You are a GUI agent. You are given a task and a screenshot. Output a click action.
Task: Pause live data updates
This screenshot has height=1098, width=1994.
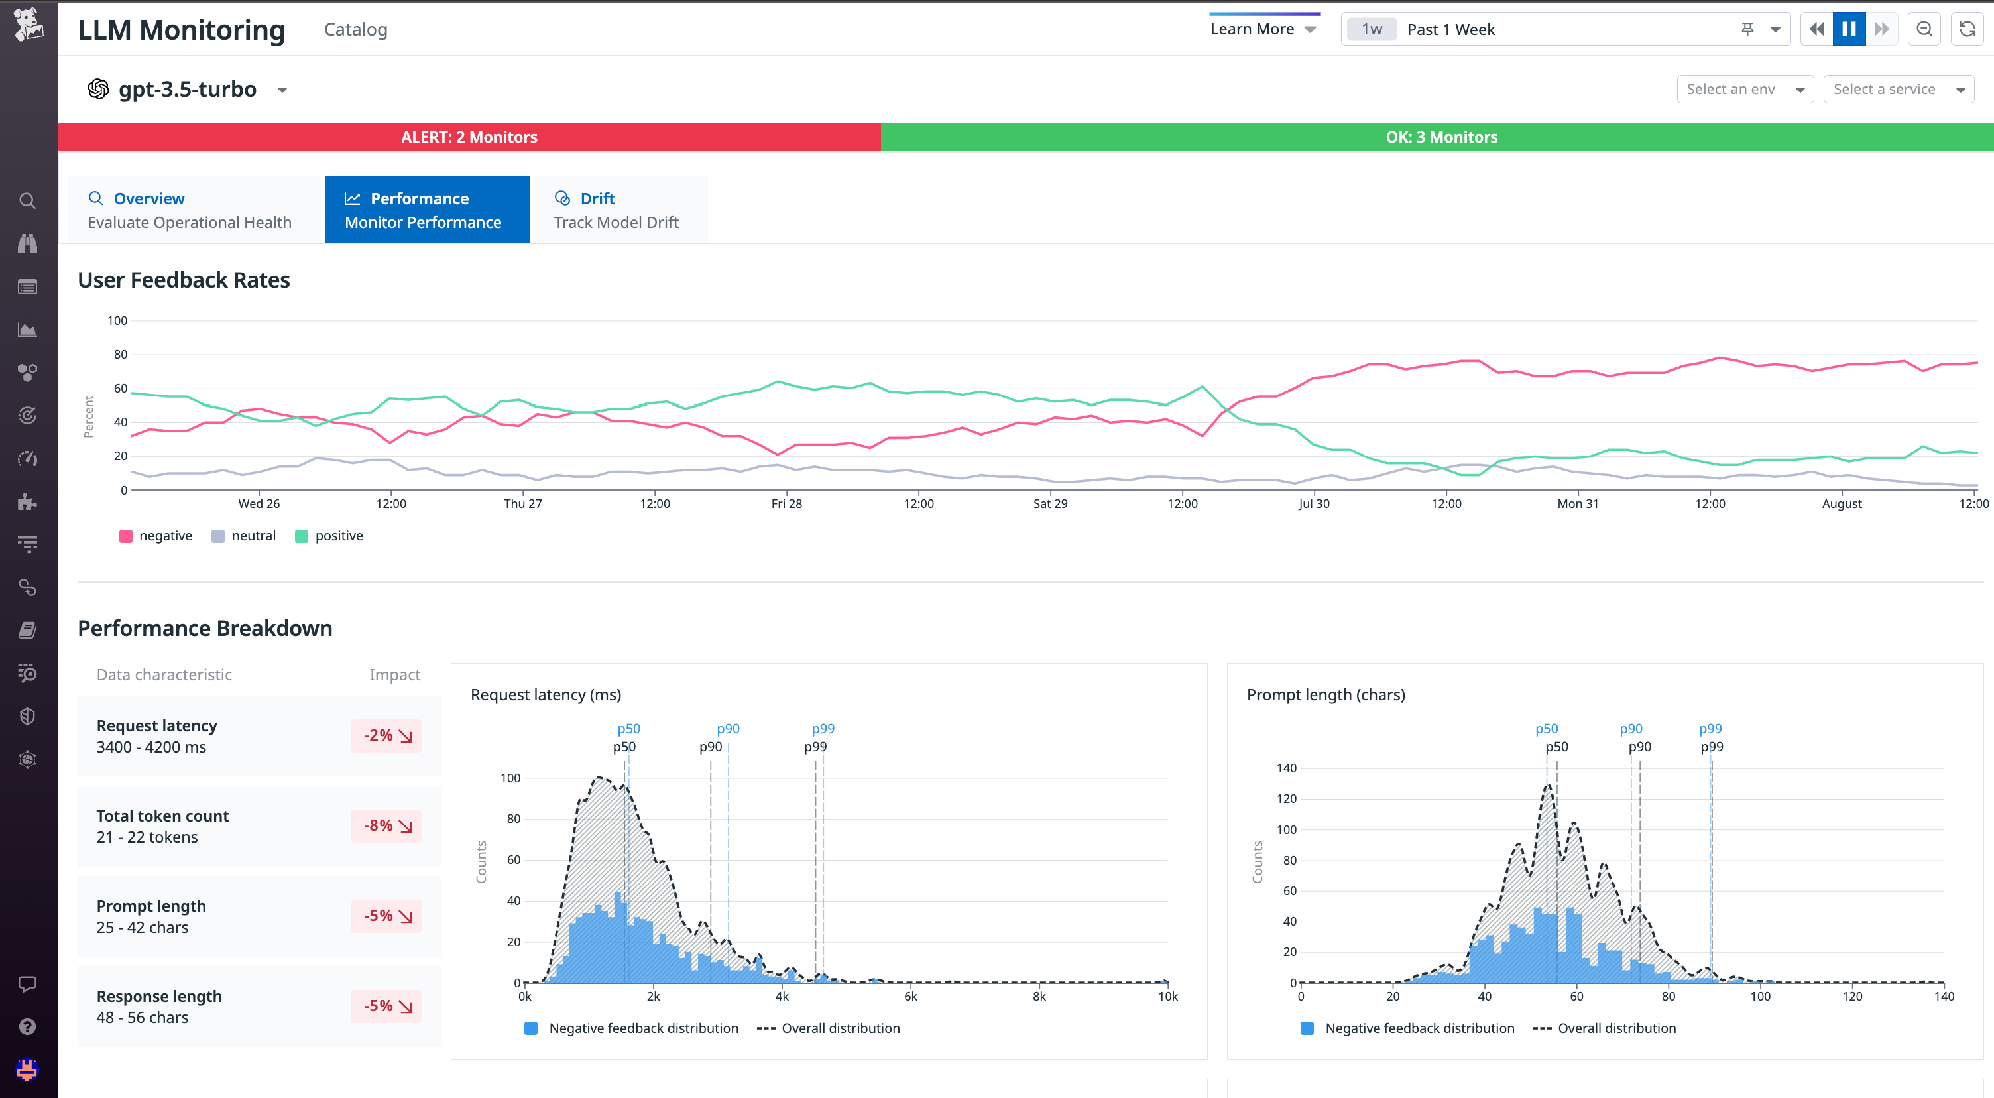1848,29
